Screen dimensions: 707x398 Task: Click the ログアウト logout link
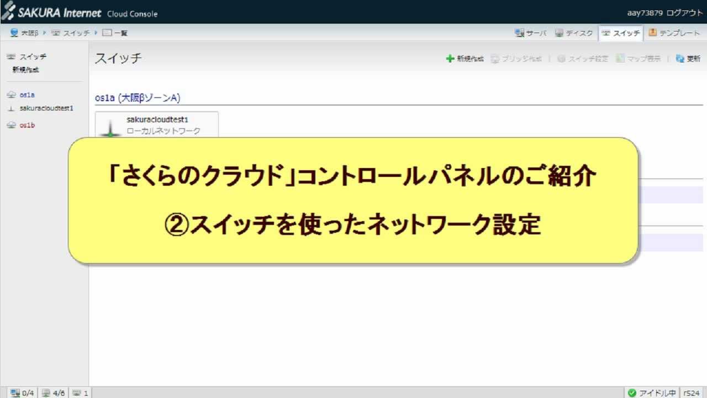pyautogui.click(x=684, y=13)
